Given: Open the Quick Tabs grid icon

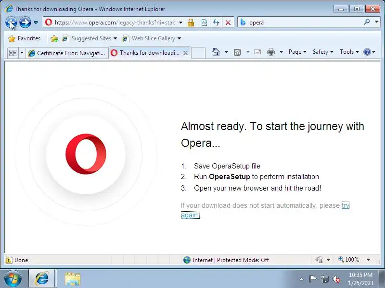Looking at the screenshot, I should pyautogui.click(x=13, y=53).
